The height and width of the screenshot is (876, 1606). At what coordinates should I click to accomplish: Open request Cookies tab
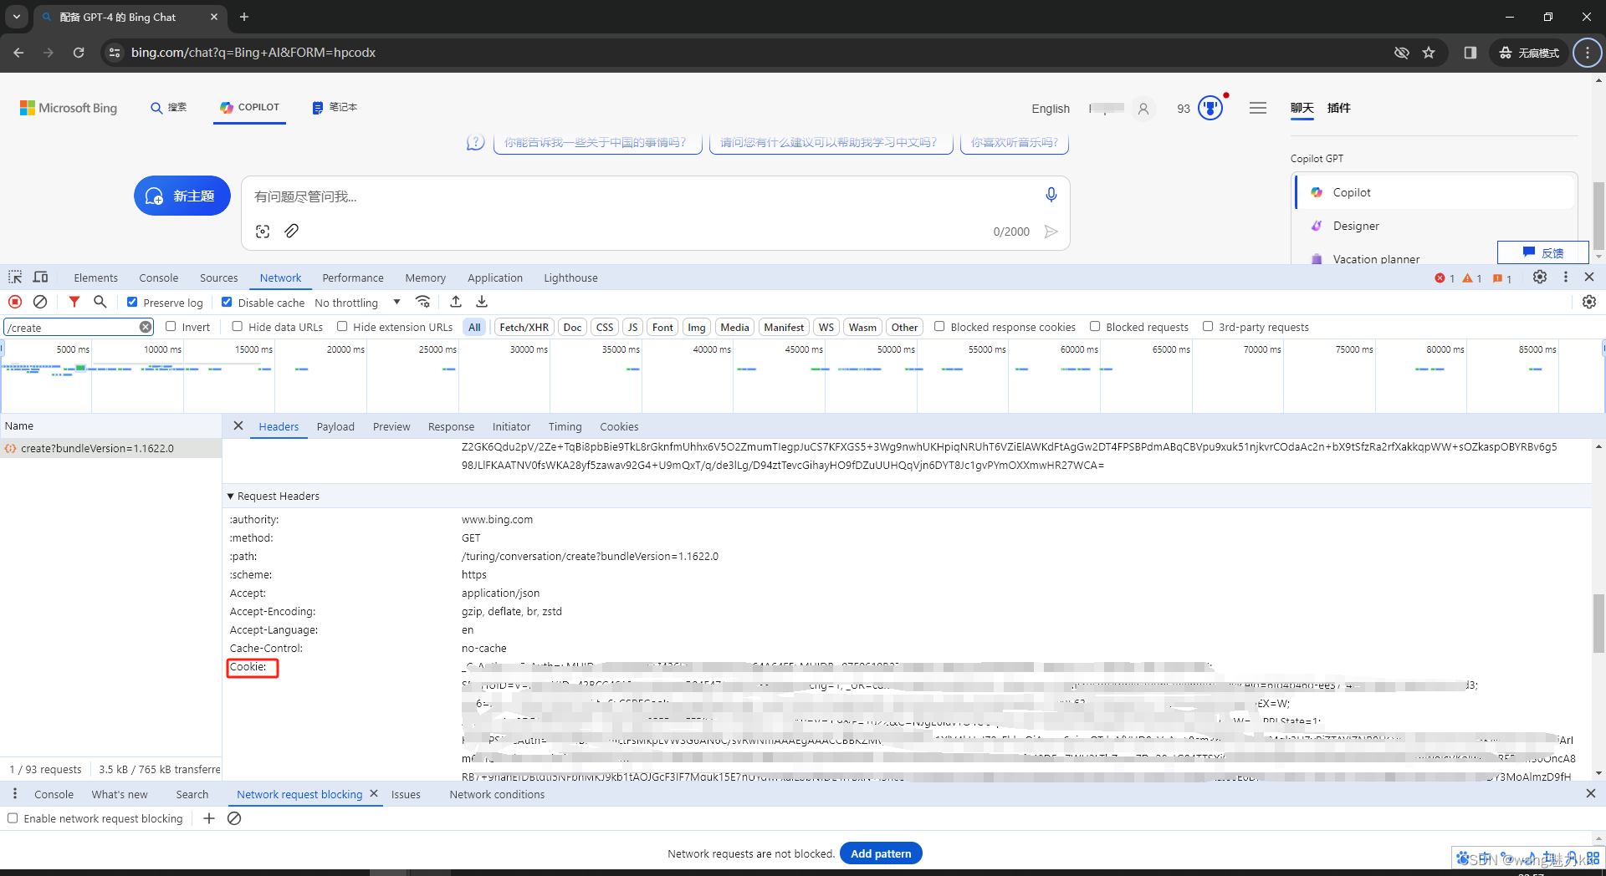(619, 426)
